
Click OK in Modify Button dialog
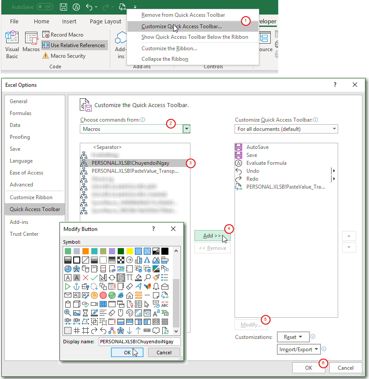pyautogui.click(x=127, y=353)
